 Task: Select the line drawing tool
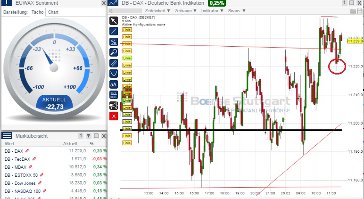click(x=114, y=31)
